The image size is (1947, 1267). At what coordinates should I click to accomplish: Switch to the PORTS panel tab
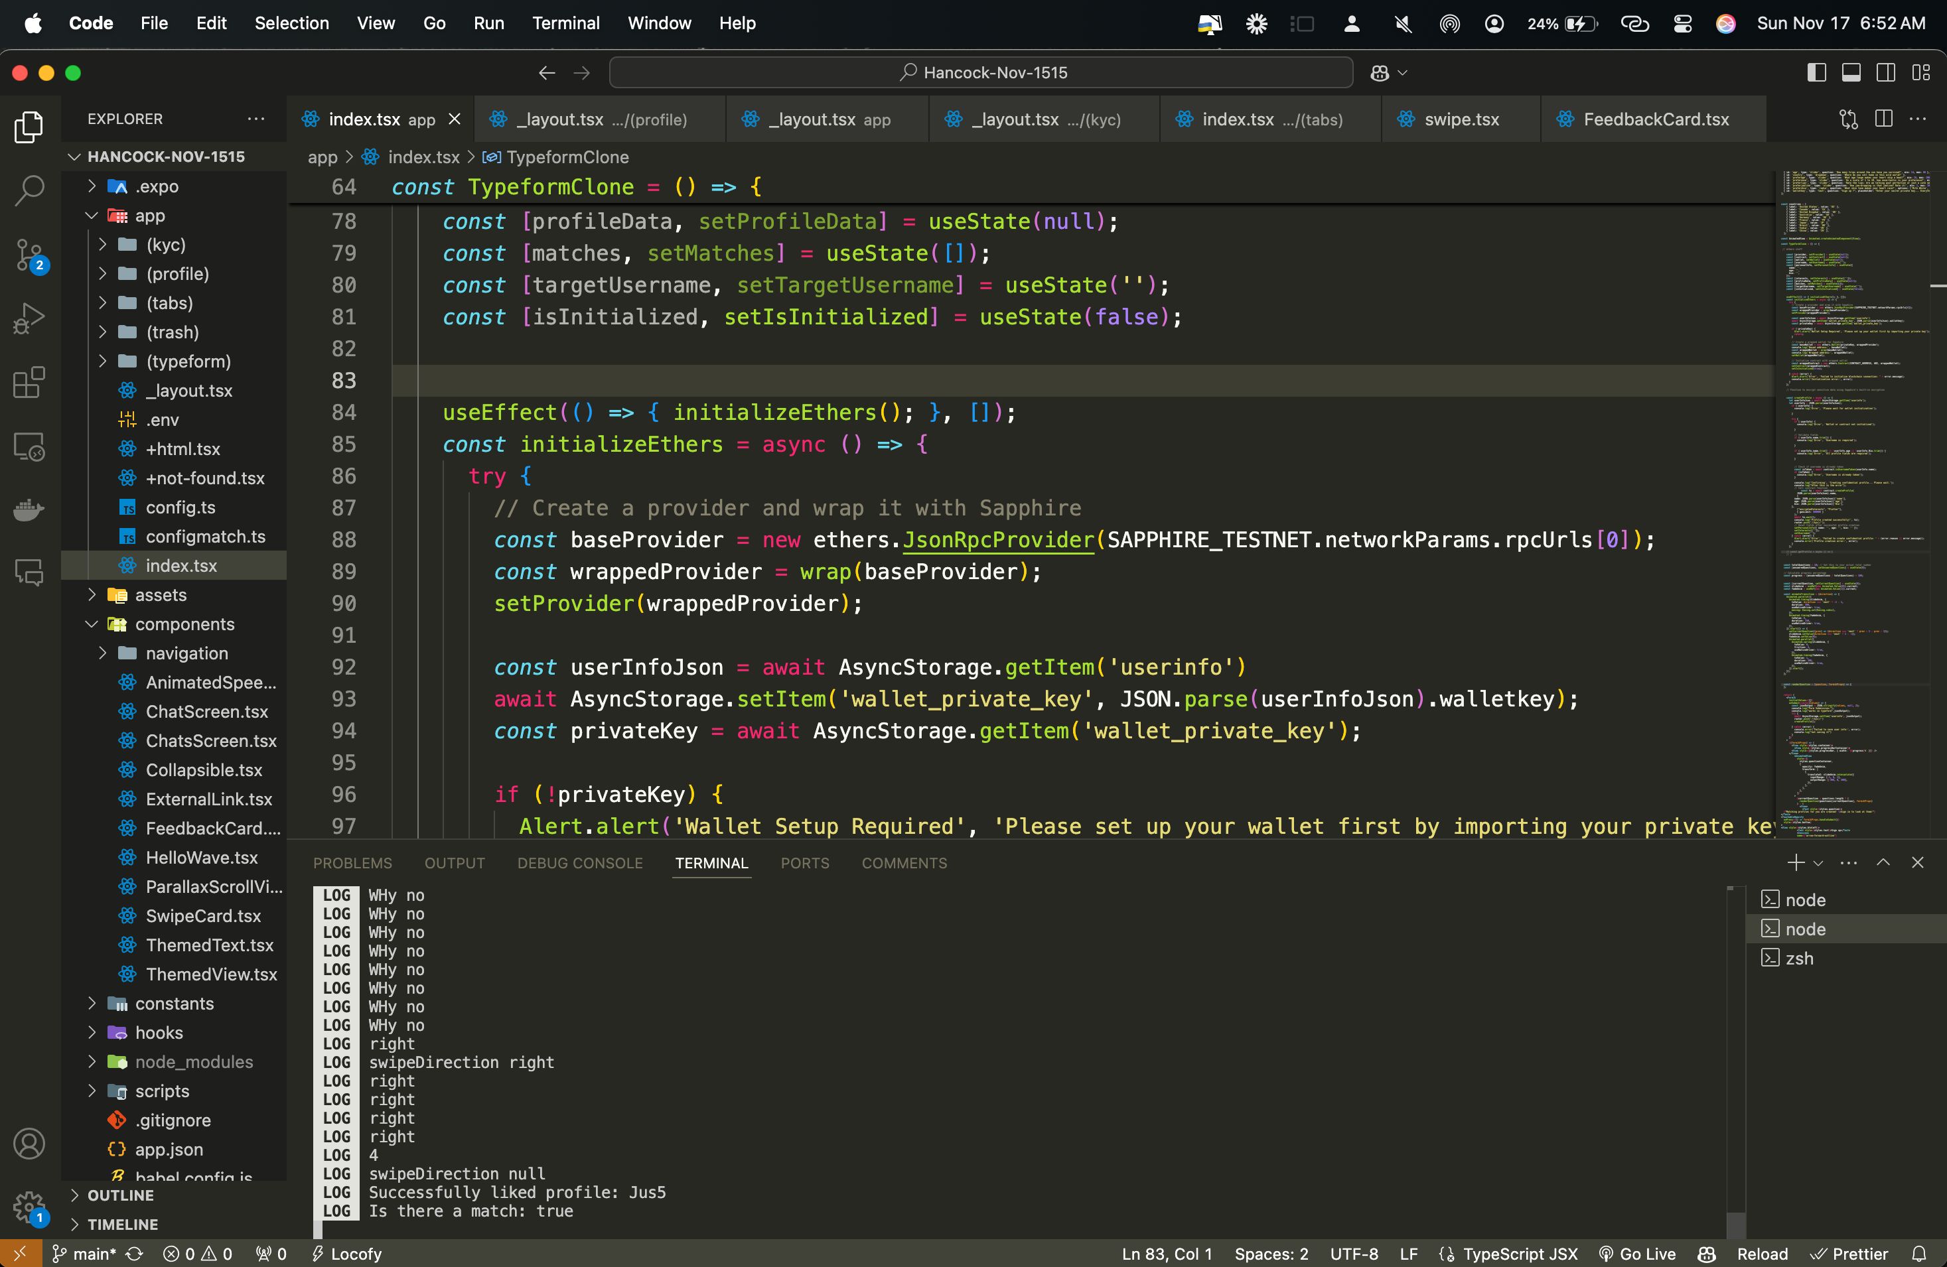(804, 862)
